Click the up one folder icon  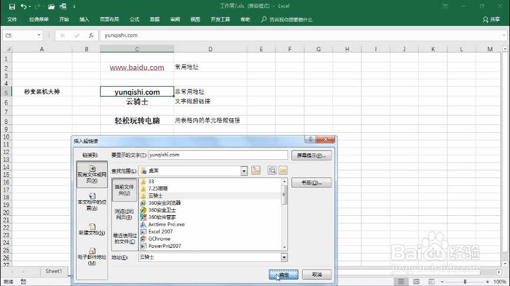pyautogui.click(x=256, y=170)
